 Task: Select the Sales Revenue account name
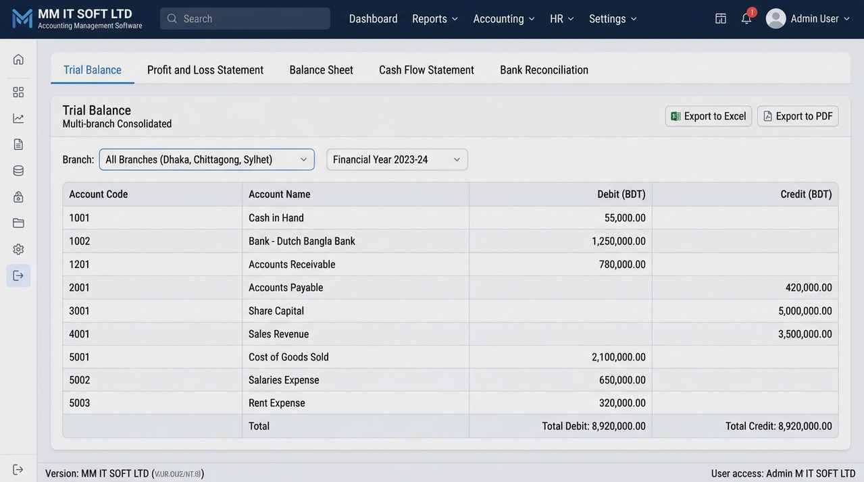coord(278,334)
